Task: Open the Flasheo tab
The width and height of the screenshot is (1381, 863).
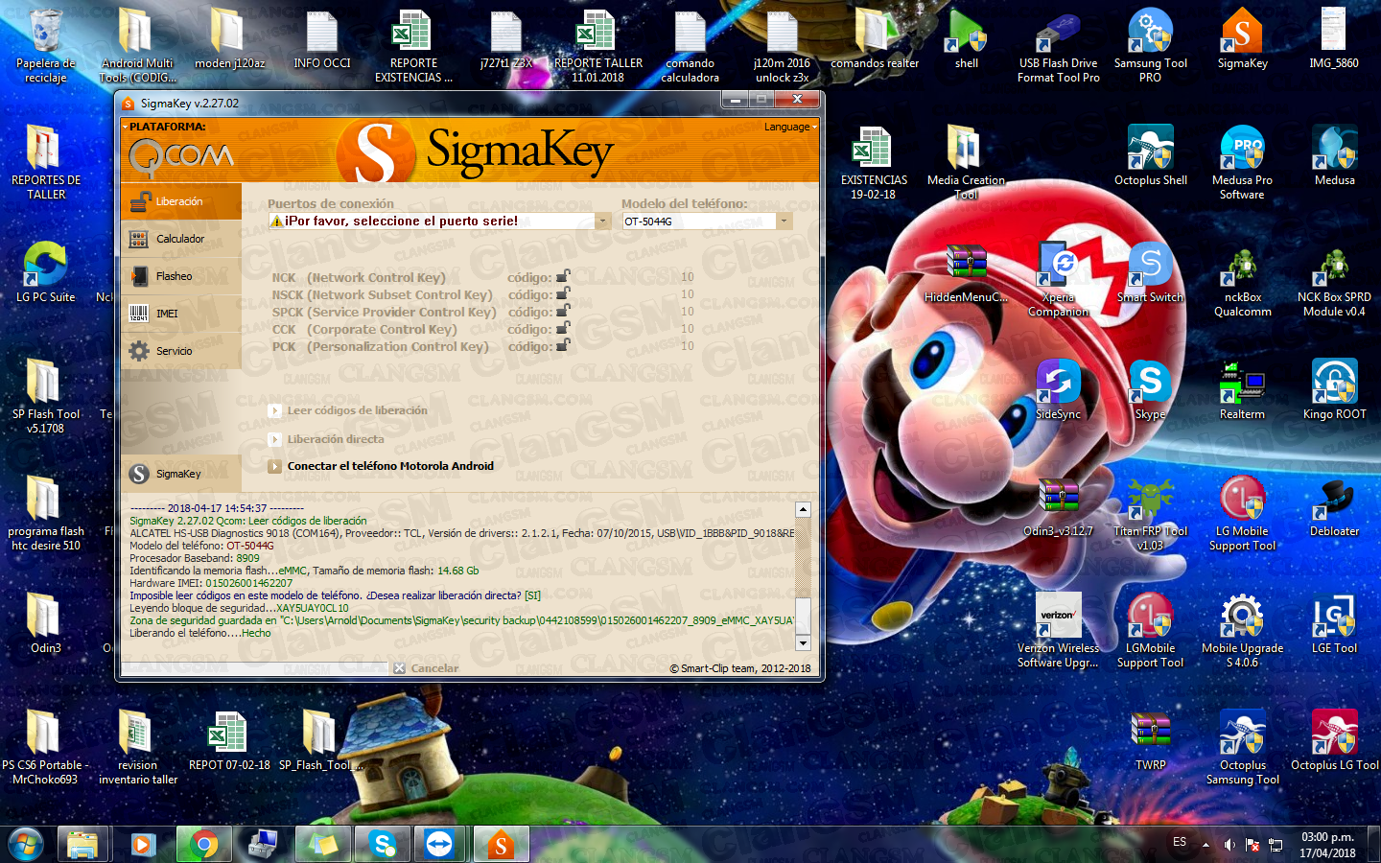Action: (181, 276)
